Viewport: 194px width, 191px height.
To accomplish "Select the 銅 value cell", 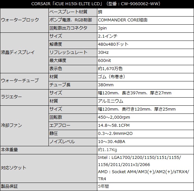I will pyautogui.click(x=145, y=12).
